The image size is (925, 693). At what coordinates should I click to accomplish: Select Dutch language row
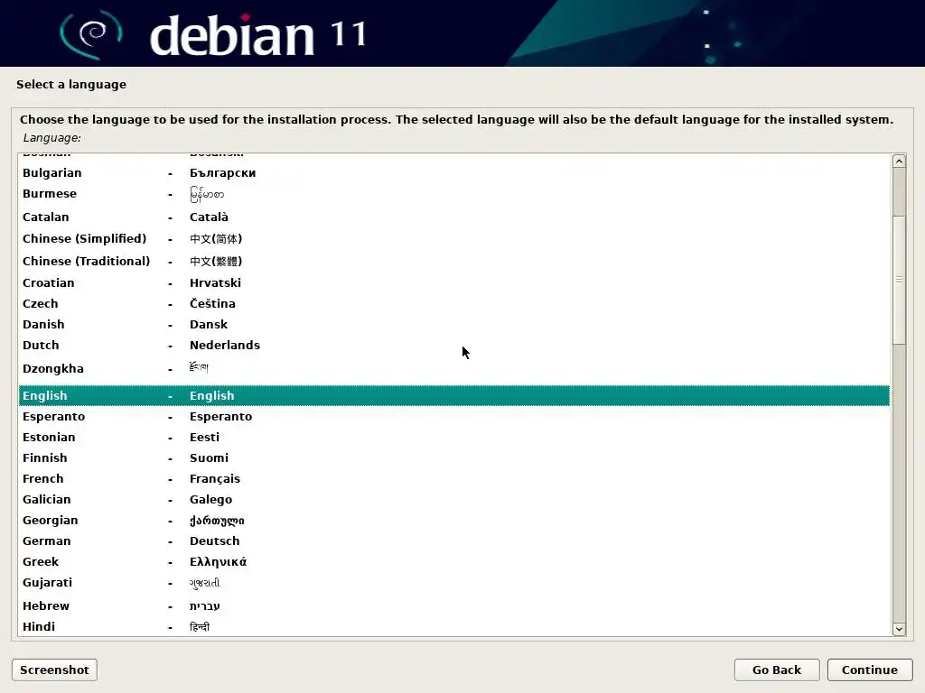coord(453,345)
